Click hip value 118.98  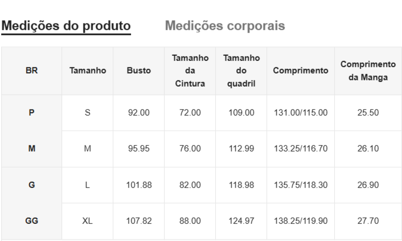241,185
